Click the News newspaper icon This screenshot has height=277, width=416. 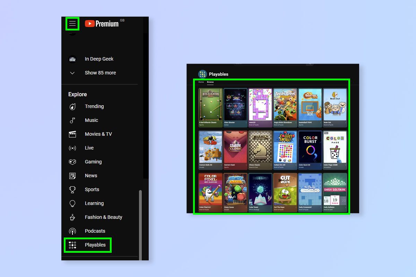click(72, 176)
